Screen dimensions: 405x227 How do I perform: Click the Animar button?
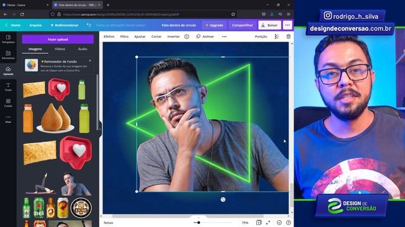pyautogui.click(x=205, y=37)
